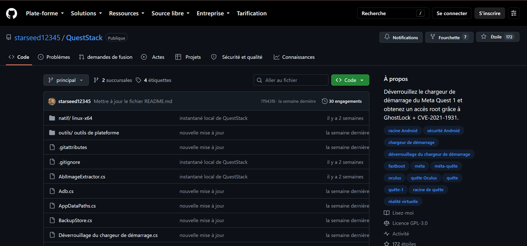Click the file icon next to AppDataPaths.cs

click(52, 206)
